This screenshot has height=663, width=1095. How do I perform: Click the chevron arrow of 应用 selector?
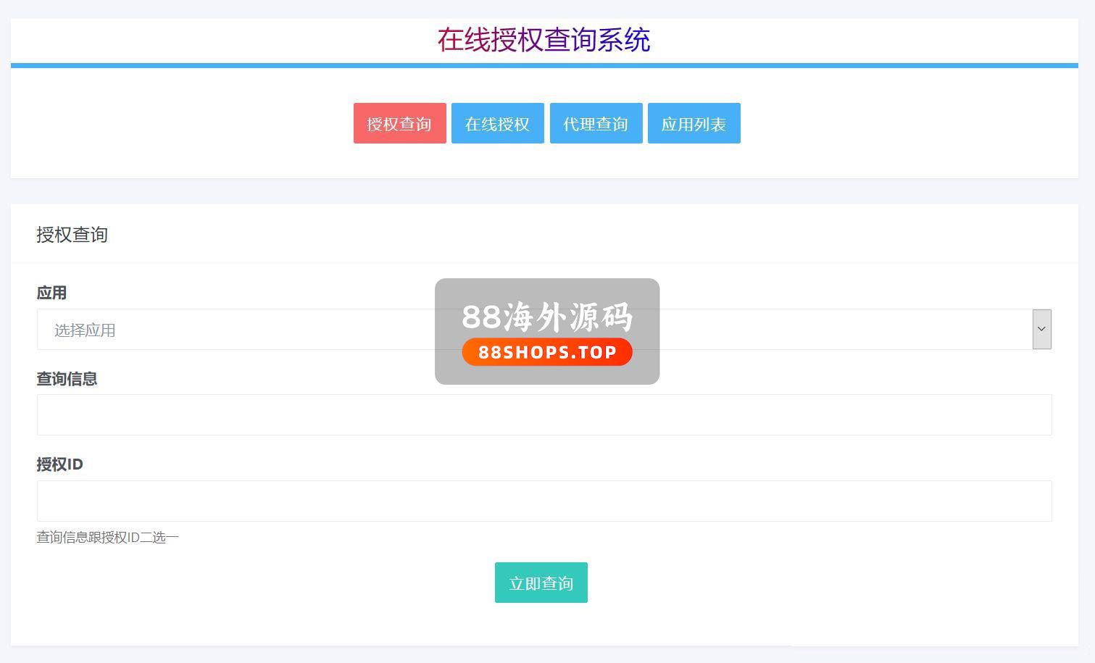click(1041, 329)
